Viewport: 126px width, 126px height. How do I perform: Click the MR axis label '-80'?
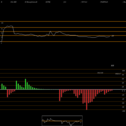pos(123,107)
